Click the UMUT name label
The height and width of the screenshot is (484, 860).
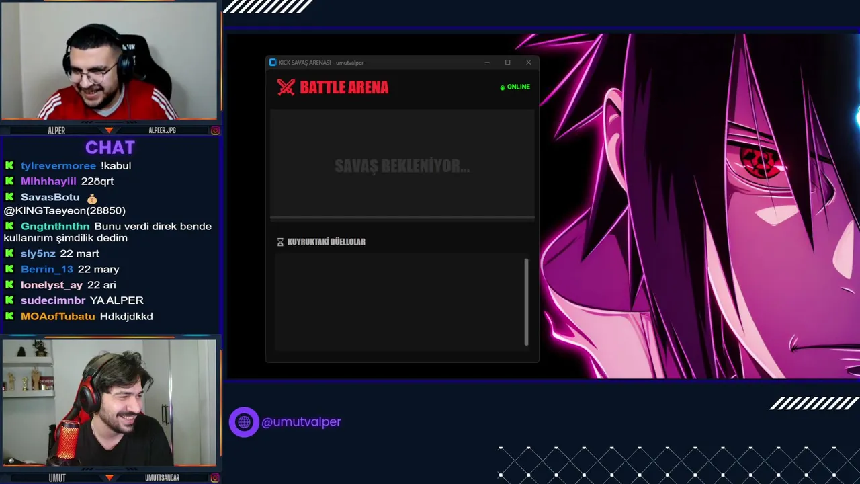pyautogui.click(x=57, y=478)
